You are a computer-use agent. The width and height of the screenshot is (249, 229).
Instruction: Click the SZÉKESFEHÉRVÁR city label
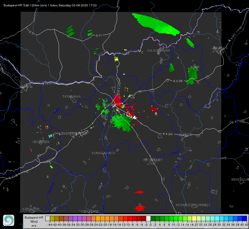(x=72, y=134)
